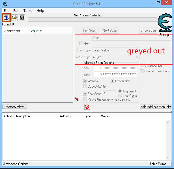
Task: Click the Found: 0 label
Action: coord(8,24)
